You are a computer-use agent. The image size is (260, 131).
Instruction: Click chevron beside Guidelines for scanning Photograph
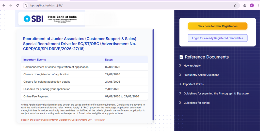(x=180, y=93)
